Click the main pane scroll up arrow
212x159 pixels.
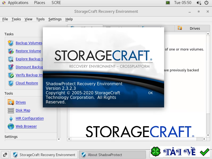point(208,34)
